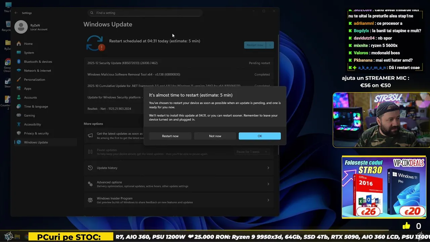Click the Restart scheduled at 04:31 today text
Screen dimensions: 430x242
(x=155, y=41)
